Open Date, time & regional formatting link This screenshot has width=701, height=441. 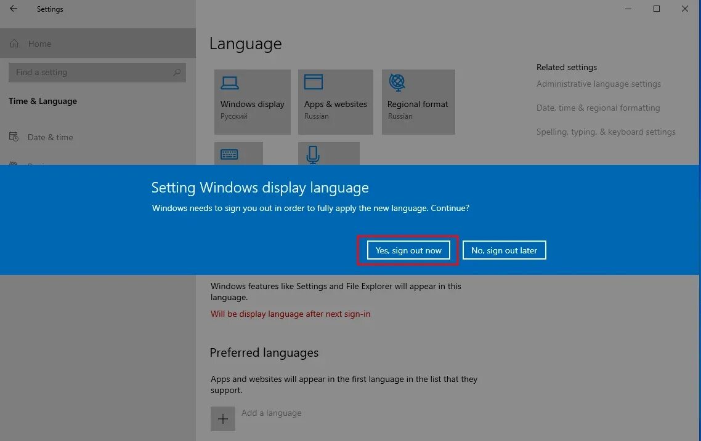598,108
